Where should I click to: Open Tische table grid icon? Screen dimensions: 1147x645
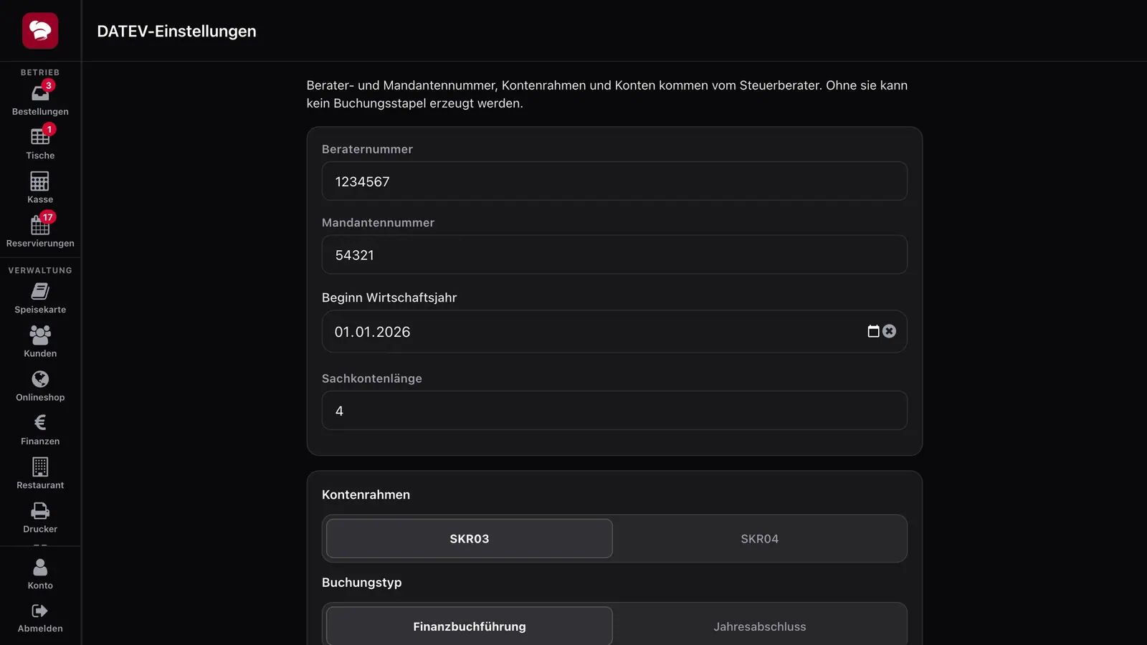pyautogui.click(x=40, y=137)
